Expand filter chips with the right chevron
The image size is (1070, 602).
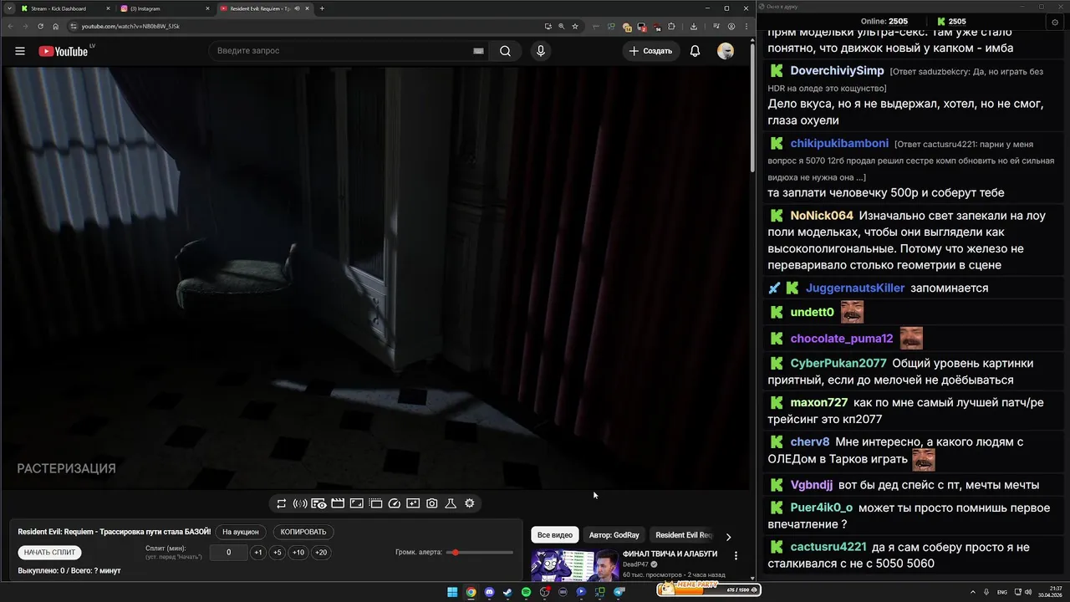point(728,537)
